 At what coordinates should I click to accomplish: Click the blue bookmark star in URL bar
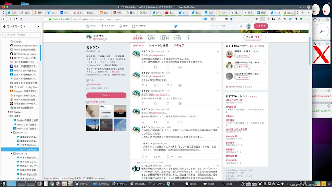pyautogui.click(x=231, y=19)
